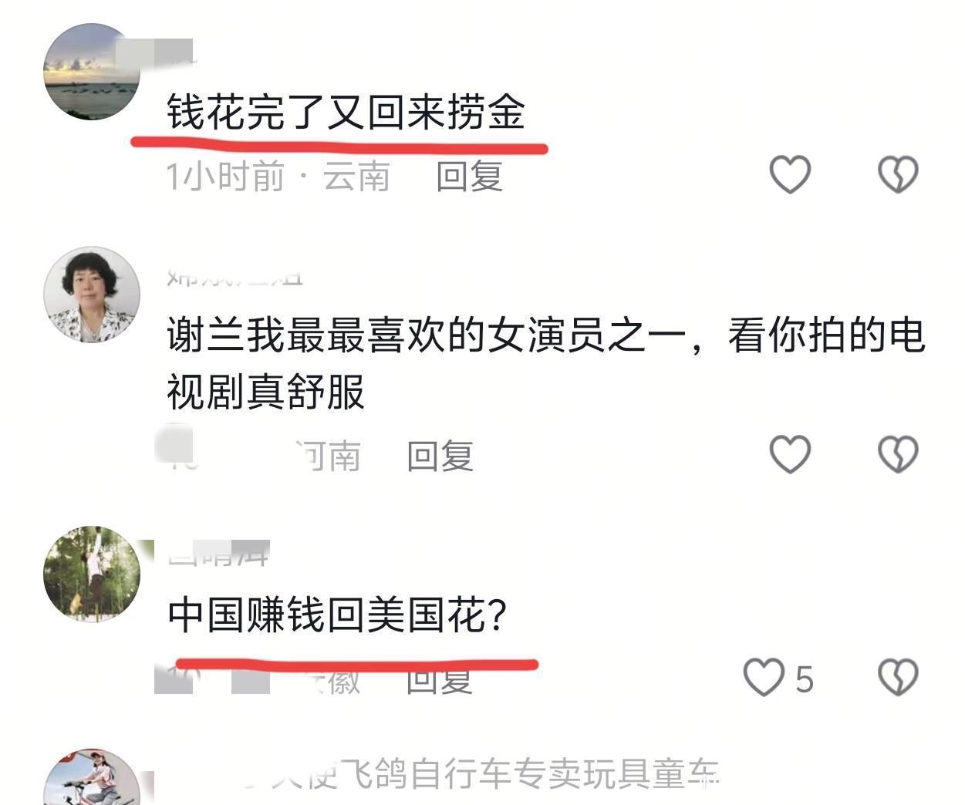Tap the 河南 location label
The height and width of the screenshot is (805, 965).
click(x=329, y=456)
